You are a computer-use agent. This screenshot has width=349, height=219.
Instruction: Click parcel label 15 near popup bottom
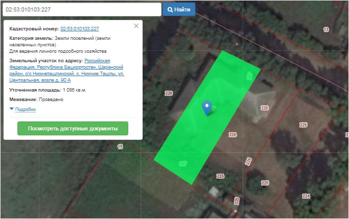(x=120, y=146)
